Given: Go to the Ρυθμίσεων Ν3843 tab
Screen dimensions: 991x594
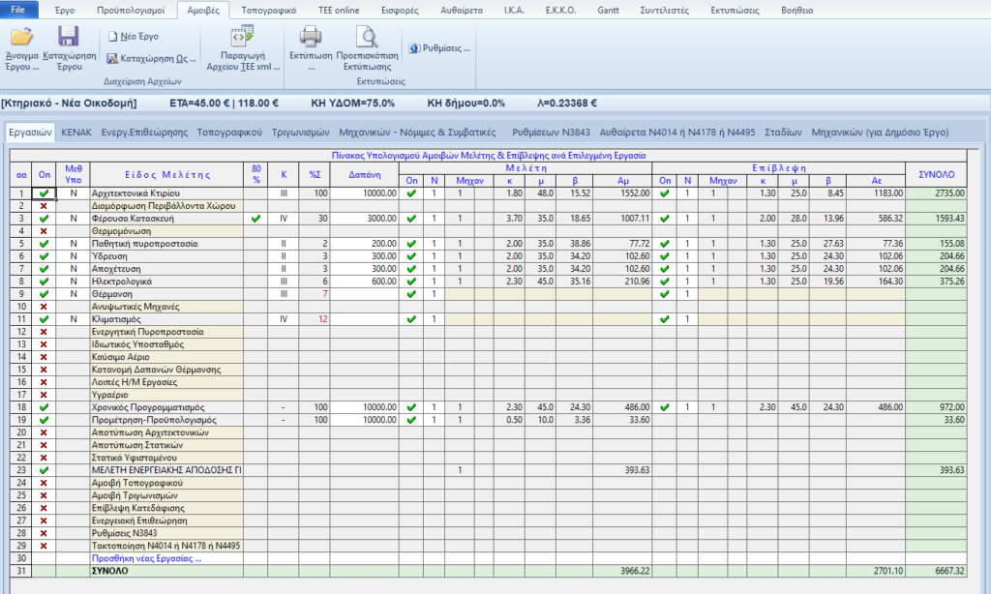Looking at the screenshot, I should point(552,132).
